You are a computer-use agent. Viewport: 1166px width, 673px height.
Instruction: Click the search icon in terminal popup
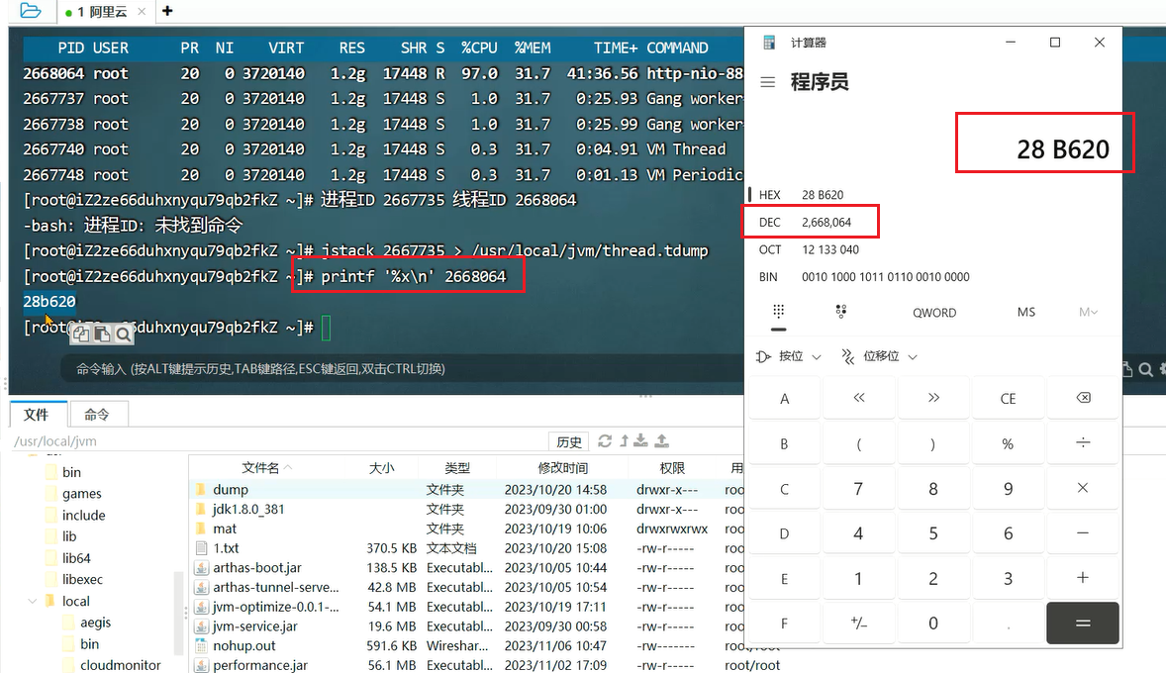(124, 335)
